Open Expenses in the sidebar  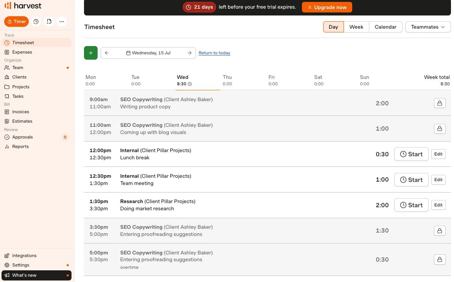point(22,52)
